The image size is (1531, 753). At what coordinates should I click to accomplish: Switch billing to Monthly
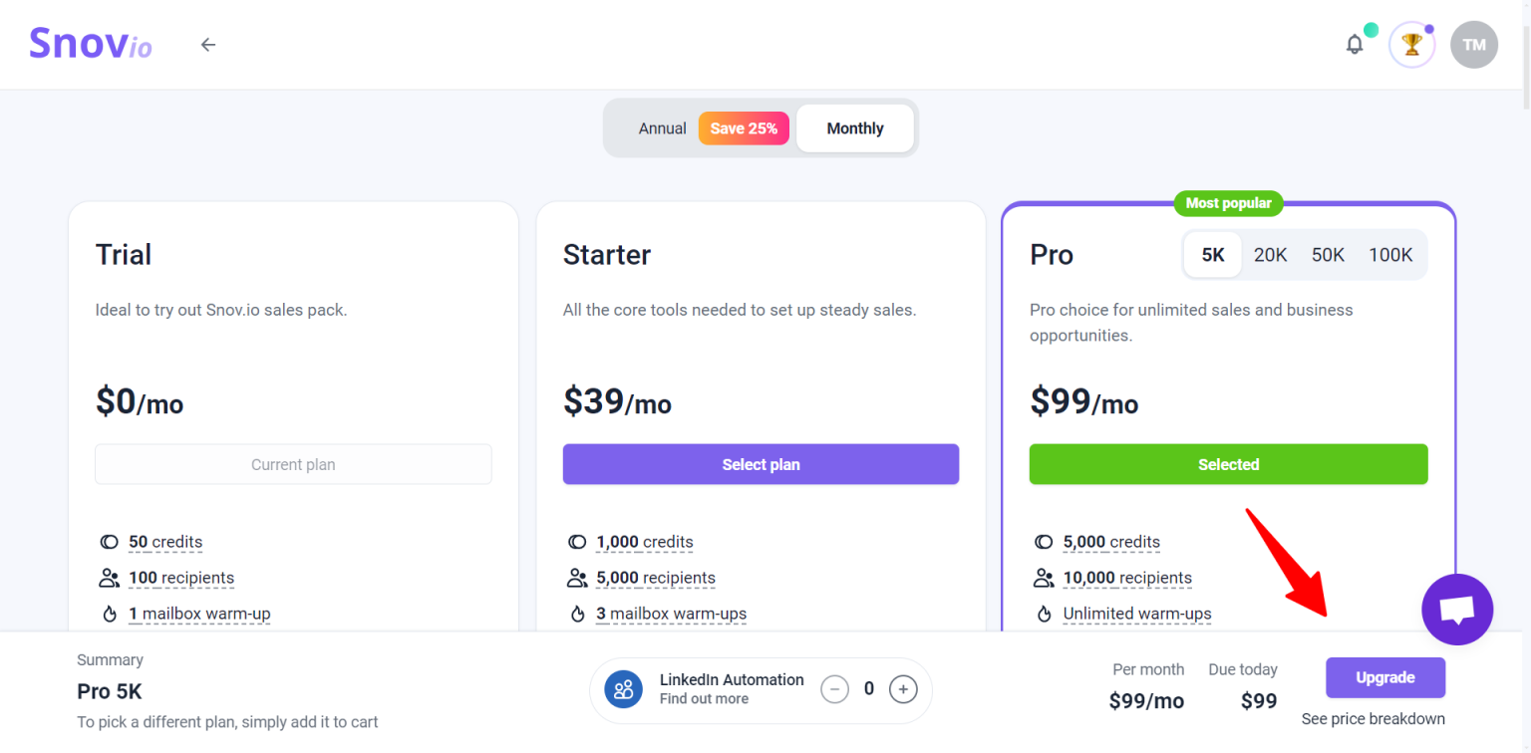(854, 128)
